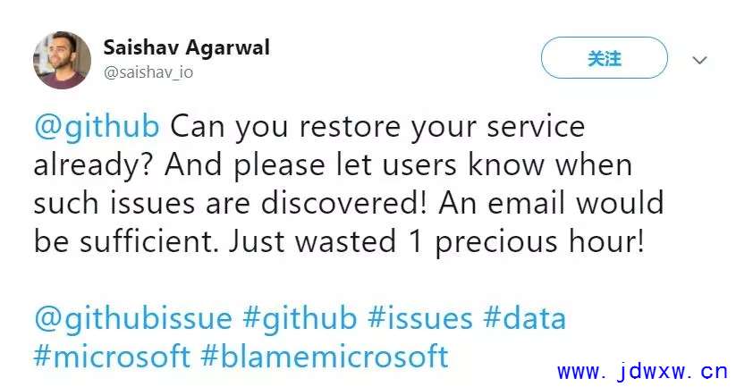Open the @github mention in the tweet

click(x=97, y=127)
